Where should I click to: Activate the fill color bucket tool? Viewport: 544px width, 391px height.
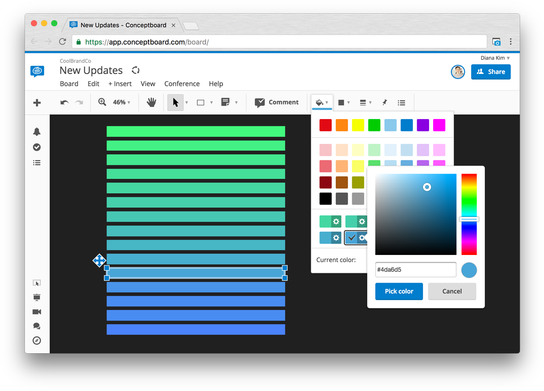(x=320, y=102)
